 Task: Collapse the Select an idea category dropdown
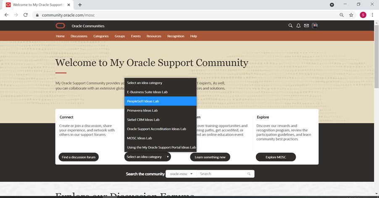point(147,157)
